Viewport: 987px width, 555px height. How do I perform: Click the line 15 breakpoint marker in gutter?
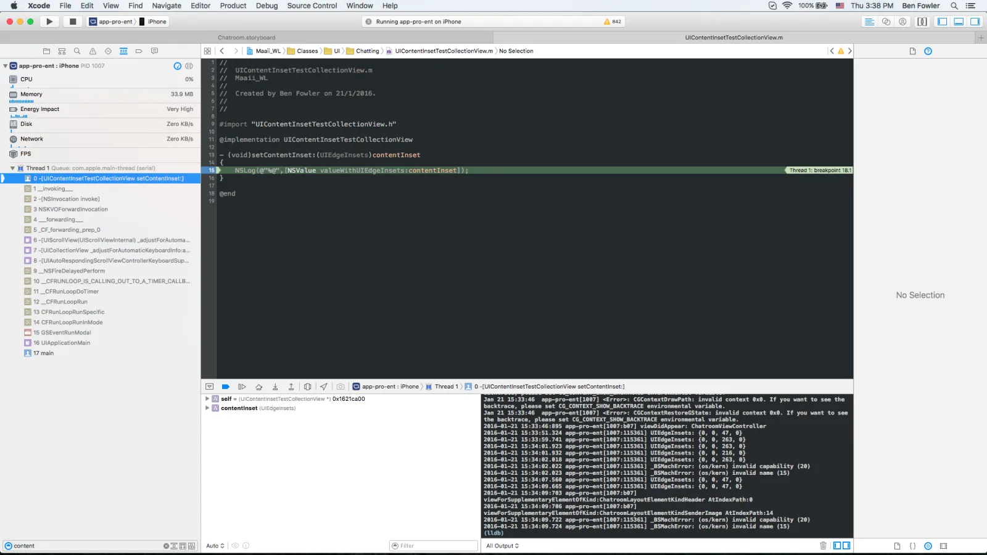tap(210, 170)
